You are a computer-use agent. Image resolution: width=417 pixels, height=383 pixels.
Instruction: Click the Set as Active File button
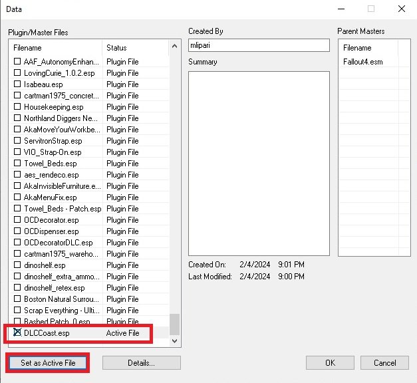[x=47, y=363]
